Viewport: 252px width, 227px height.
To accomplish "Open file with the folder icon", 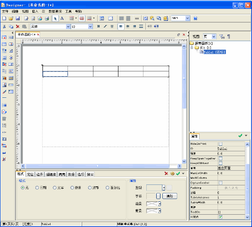I will coord(11,18).
